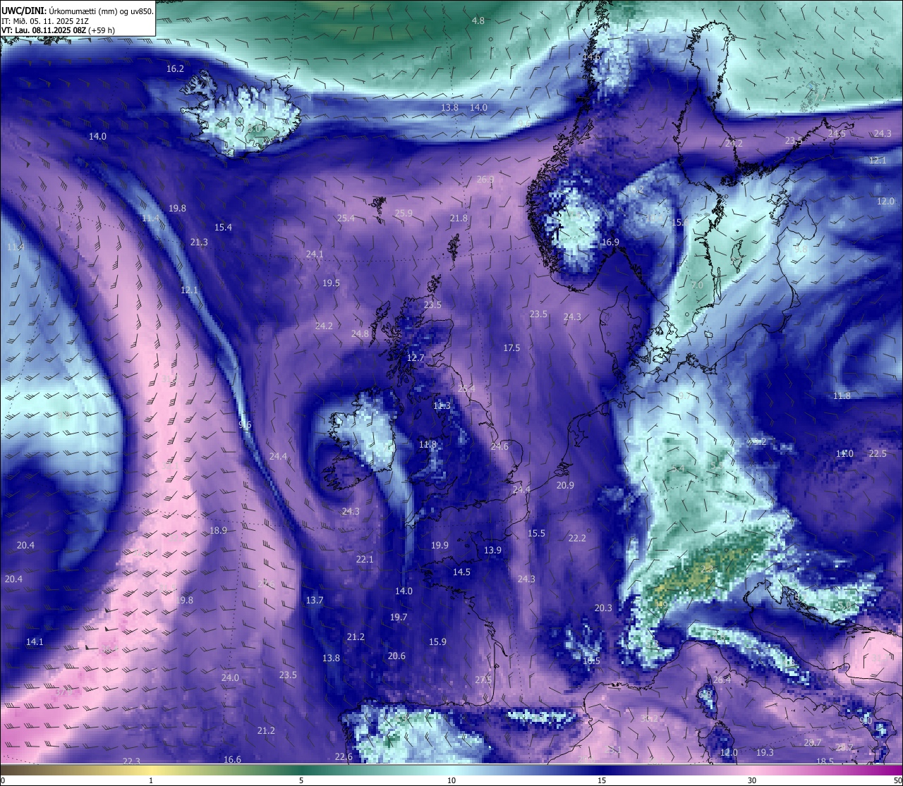Click the 13.7 value label

[315, 601]
